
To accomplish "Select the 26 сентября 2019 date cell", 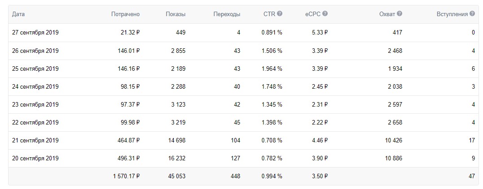I will pos(35,51).
